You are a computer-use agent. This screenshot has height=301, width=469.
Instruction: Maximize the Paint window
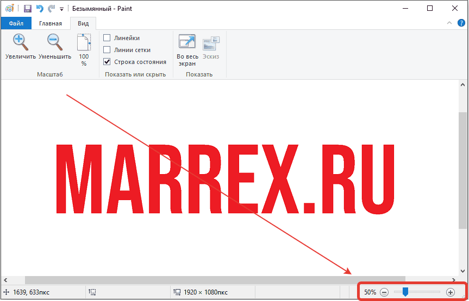(430, 8)
